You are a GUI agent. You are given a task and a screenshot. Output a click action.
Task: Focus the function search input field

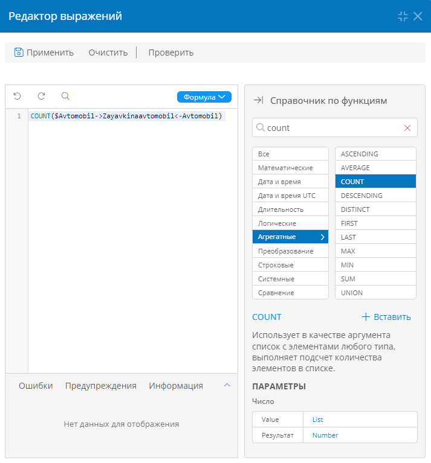click(x=334, y=127)
